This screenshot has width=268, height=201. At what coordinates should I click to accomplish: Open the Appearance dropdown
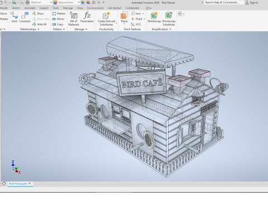[x=79, y=2]
